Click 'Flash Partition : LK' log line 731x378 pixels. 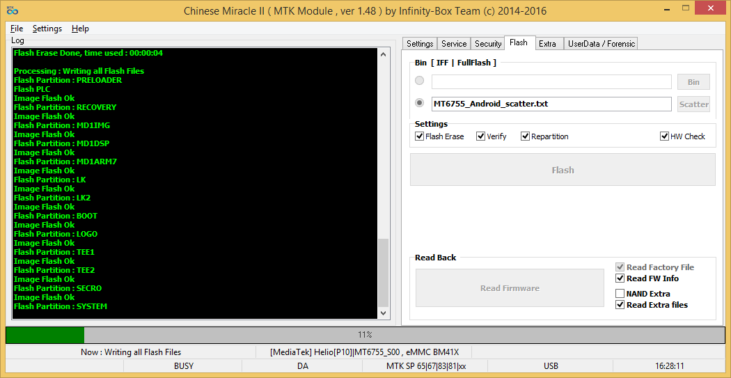click(x=49, y=180)
